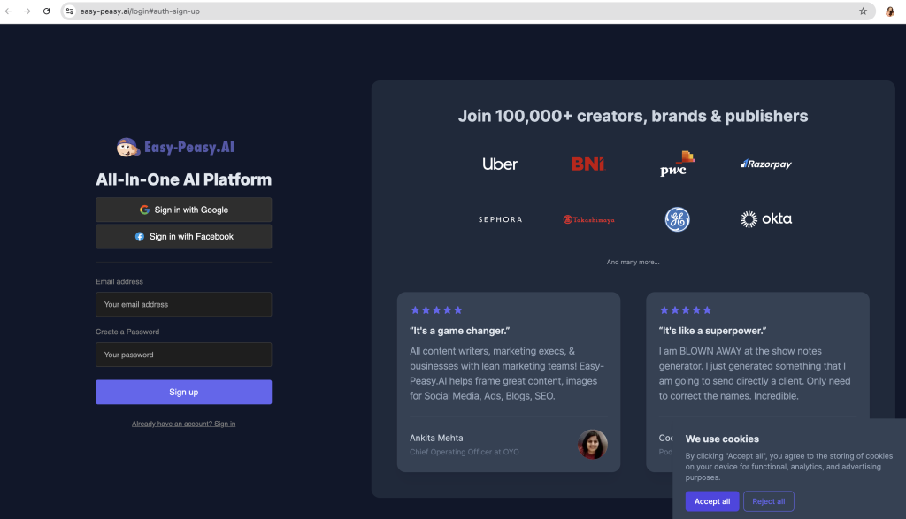Open the 'Already have an account? Sign in' link
Viewport: 906px width, 519px height.
pos(183,424)
